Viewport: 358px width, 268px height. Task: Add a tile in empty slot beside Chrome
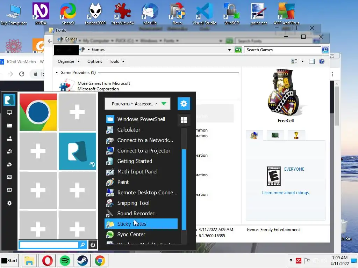tap(77, 112)
